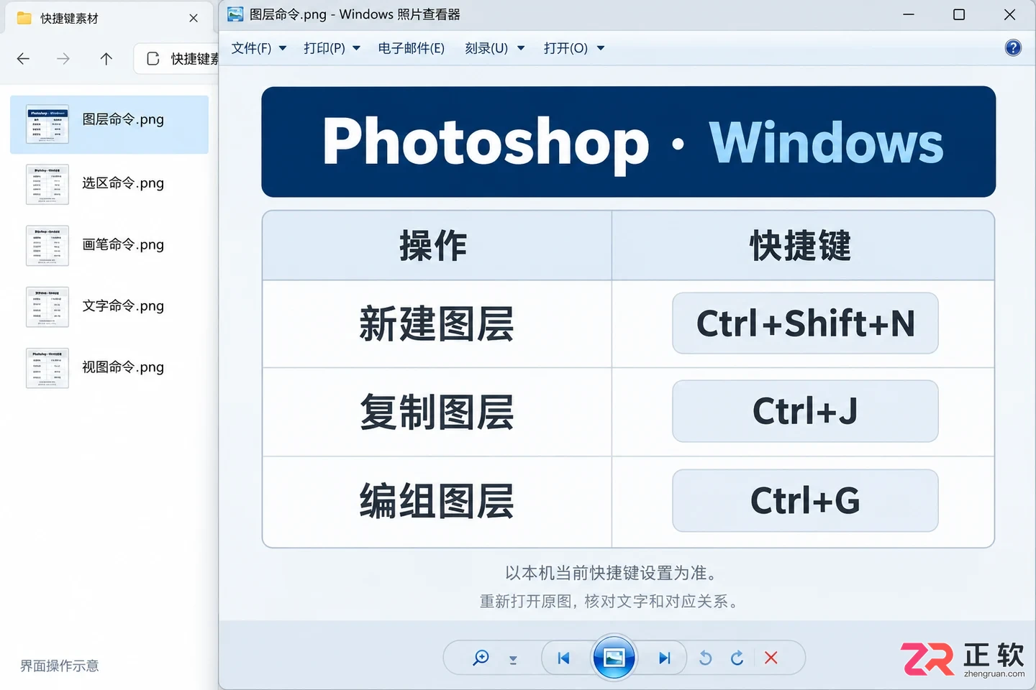Image resolution: width=1036 pixels, height=690 pixels.
Task: Go to the previous image
Action: click(x=563, y=658)
